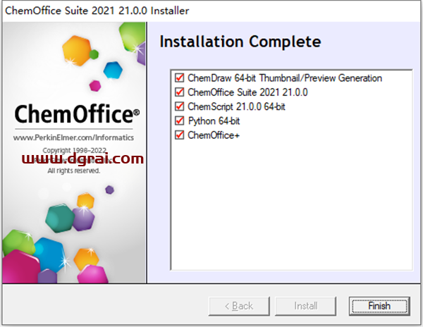Click the small purple hexagon under the copyright text
423x327 pixels.
(109, 189)
